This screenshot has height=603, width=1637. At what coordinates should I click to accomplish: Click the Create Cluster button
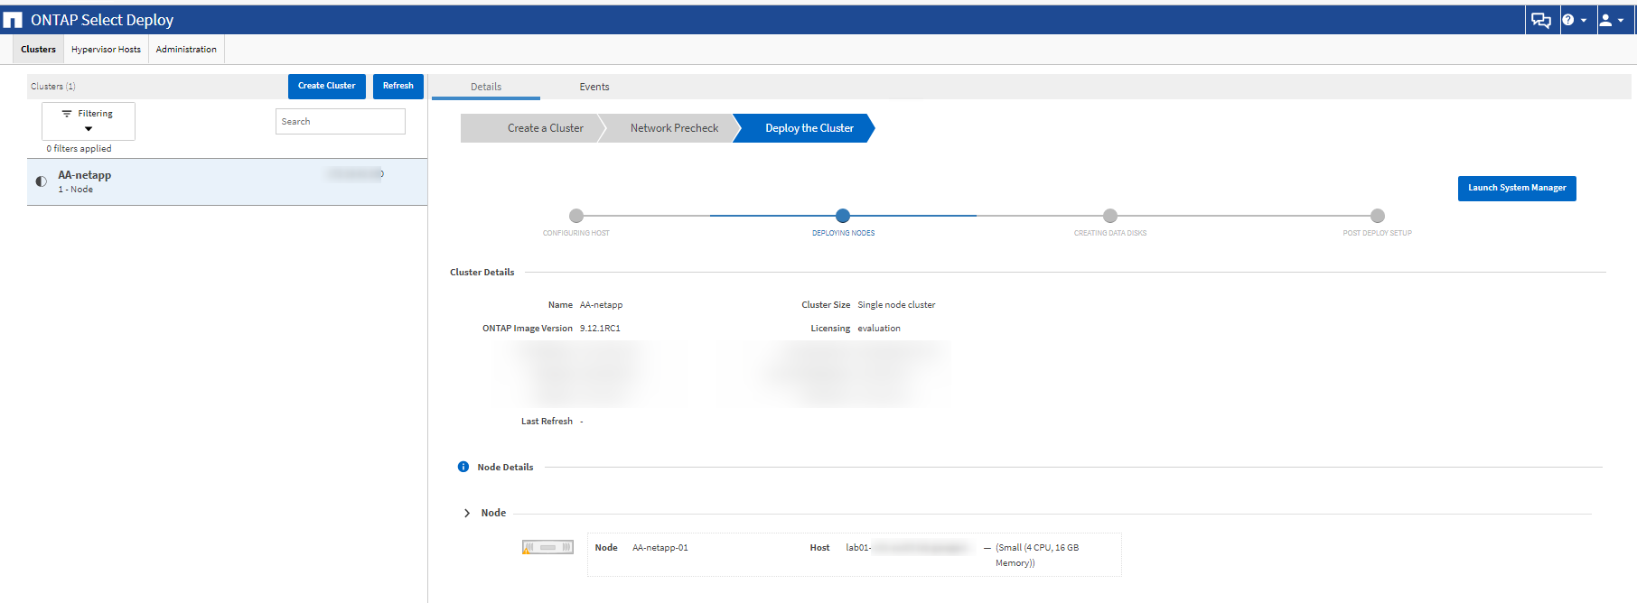[326, 86]
